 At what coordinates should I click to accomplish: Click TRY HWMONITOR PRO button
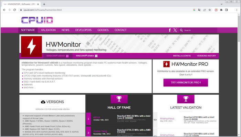(186, 83)
